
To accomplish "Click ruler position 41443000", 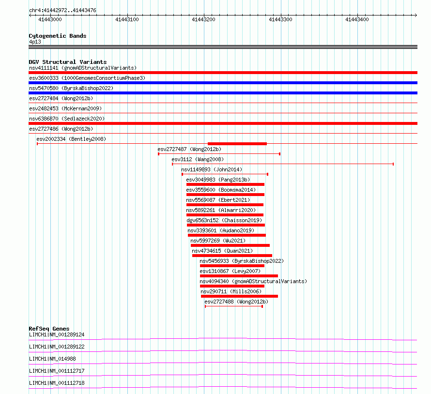I will pos(50,19).
